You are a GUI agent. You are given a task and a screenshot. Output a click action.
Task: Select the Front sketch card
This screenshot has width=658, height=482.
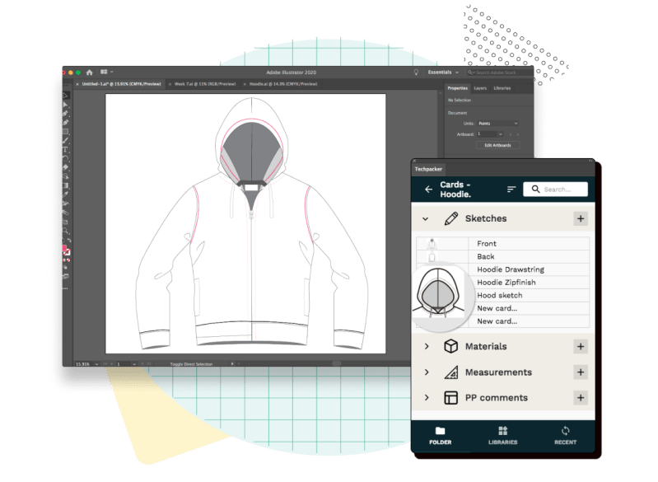[502, 244]
